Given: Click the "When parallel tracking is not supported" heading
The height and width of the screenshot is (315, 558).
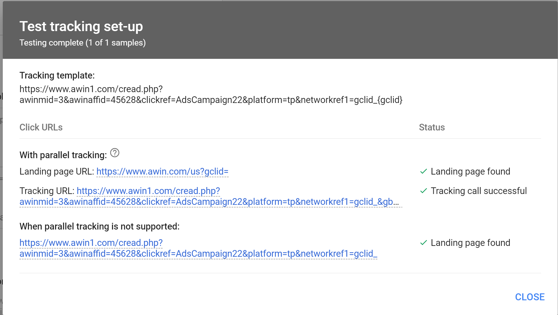Looking at the screenshot, I should [99, 226].
